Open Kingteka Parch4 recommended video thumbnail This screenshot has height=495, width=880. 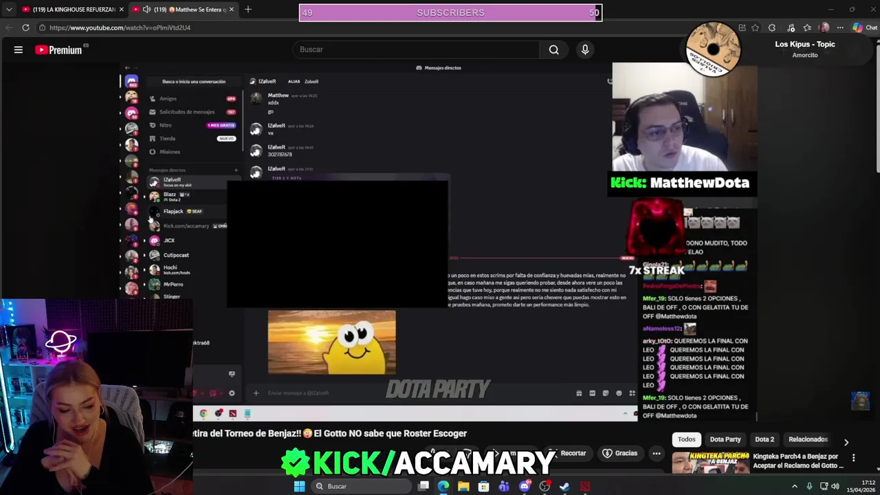pyautogui.click(x=710, y=463)
